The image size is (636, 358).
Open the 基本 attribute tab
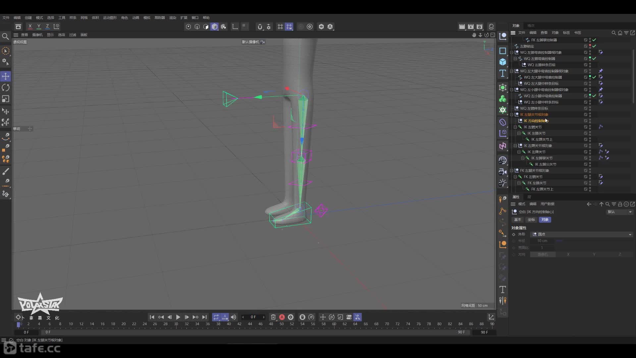click(x=517, y=220)
